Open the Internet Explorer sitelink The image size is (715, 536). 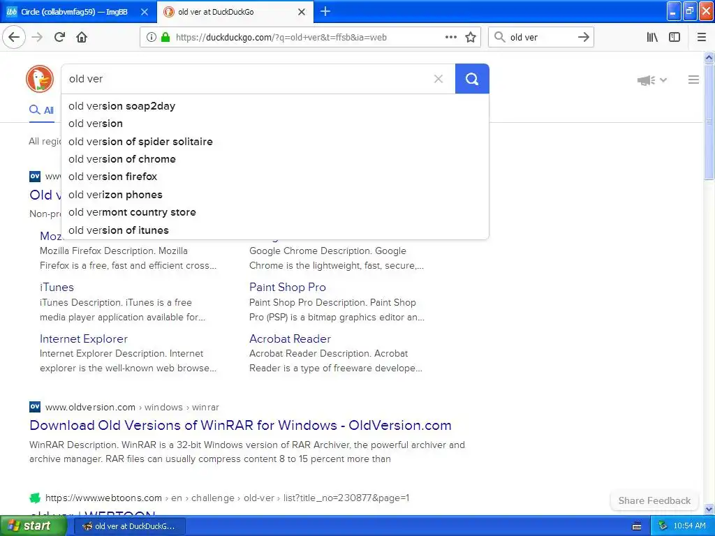point(84,338)
